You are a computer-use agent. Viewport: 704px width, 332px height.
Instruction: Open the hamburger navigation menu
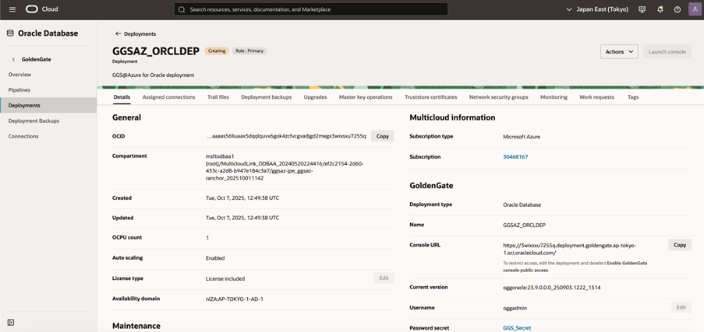pos(12,9)
